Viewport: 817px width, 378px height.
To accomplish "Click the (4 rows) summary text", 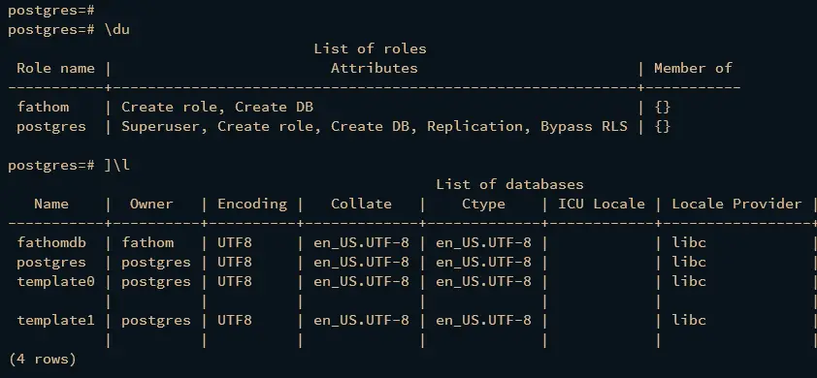I will (x=42, y=360).
